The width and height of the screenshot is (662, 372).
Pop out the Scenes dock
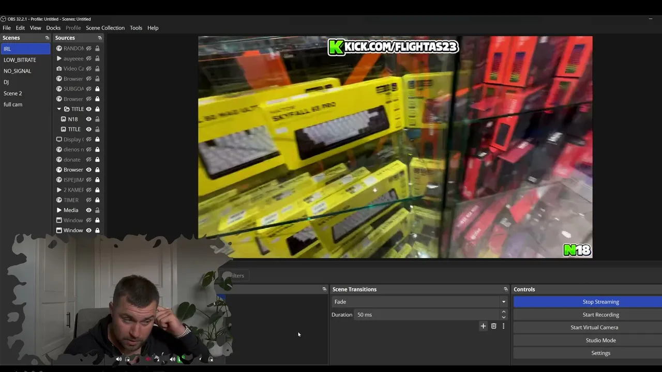47,38
